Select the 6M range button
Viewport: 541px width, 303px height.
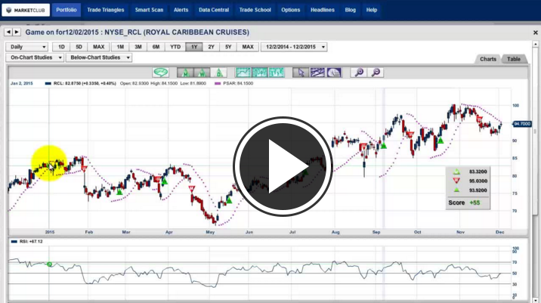point(156,47)
